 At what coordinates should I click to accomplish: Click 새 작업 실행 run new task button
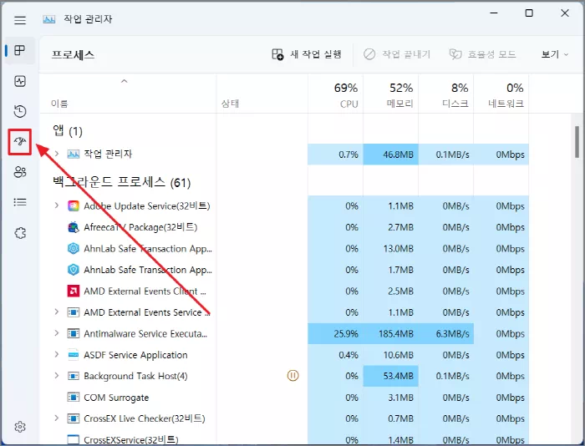pyautogui.click(x=307, y=54)
